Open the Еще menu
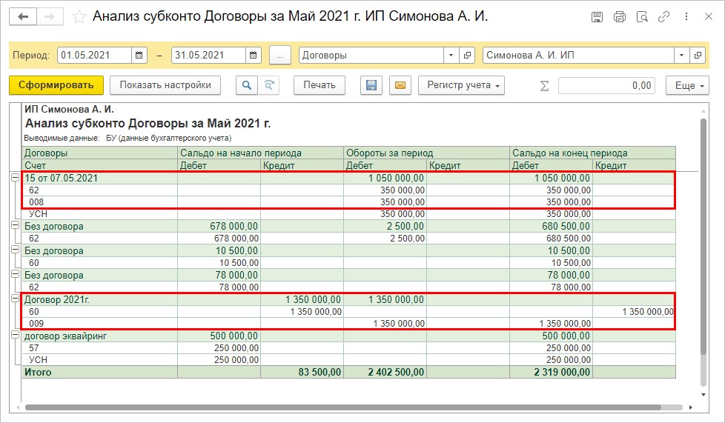This screenshot has width=725, height=423. coord(687,85)
